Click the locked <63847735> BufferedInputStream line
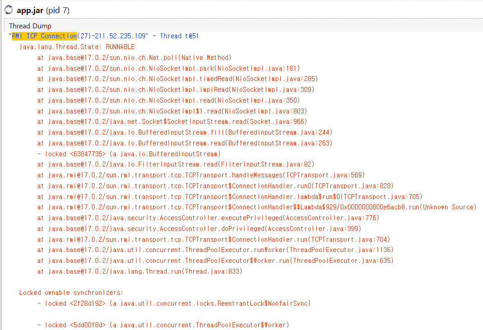 click(x=129, y=154)
